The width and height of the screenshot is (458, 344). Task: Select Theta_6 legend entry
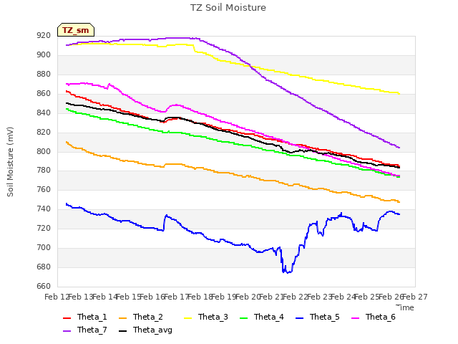374,317
